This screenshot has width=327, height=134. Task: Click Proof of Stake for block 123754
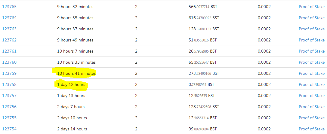tap(312, 129)
